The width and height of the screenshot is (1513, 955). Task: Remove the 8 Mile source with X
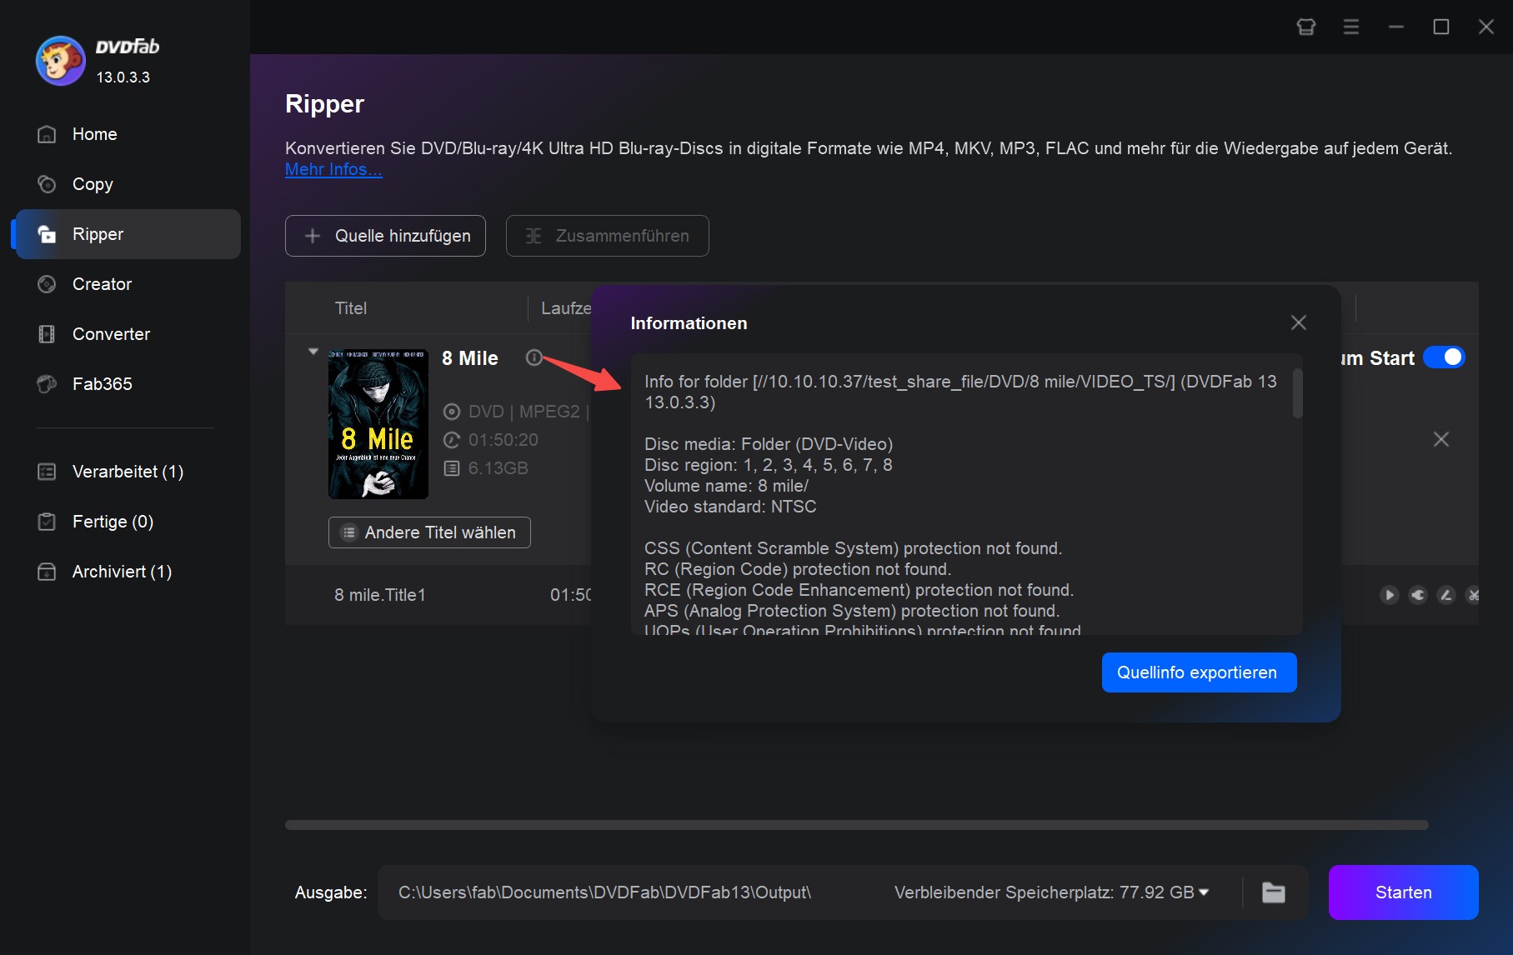click(1441, 439)
